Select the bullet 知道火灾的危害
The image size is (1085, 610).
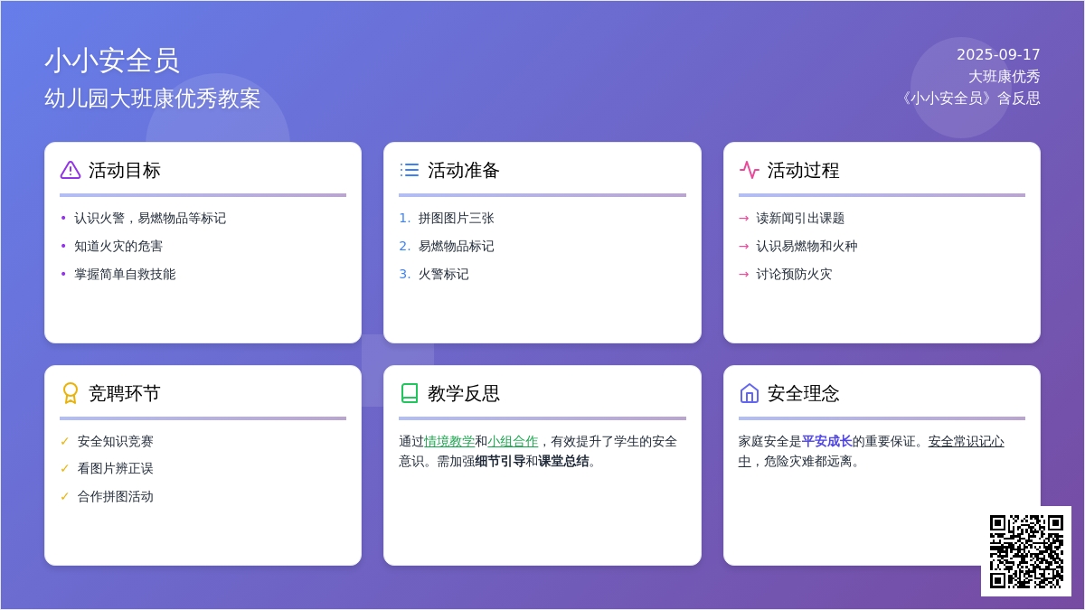pos(118,246)
